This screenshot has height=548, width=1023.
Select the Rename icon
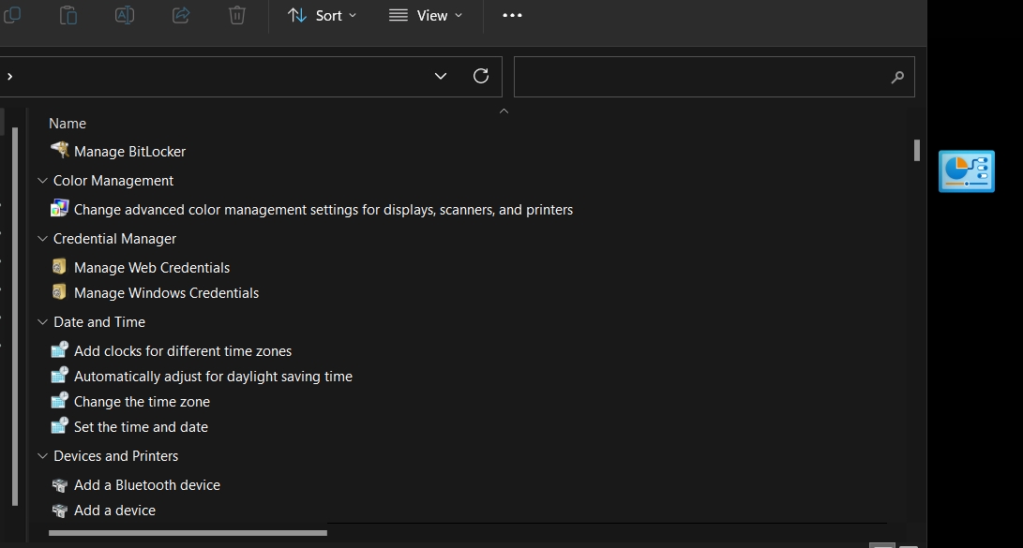[x=124, y=15]
